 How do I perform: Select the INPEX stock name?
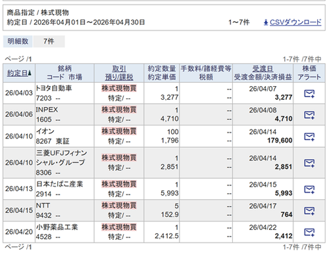[x=47, y=110]
